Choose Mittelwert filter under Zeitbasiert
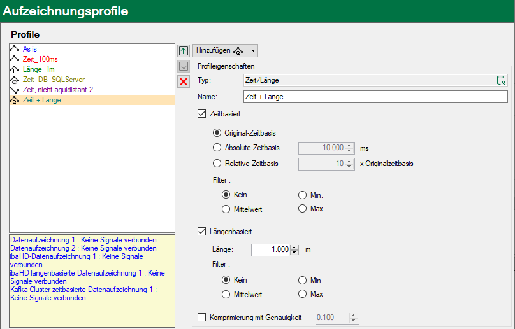Viewport: 515px width, 329px height. pos(226,209)
